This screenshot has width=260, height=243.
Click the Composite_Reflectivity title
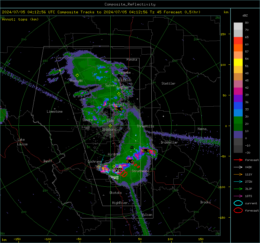130,4
